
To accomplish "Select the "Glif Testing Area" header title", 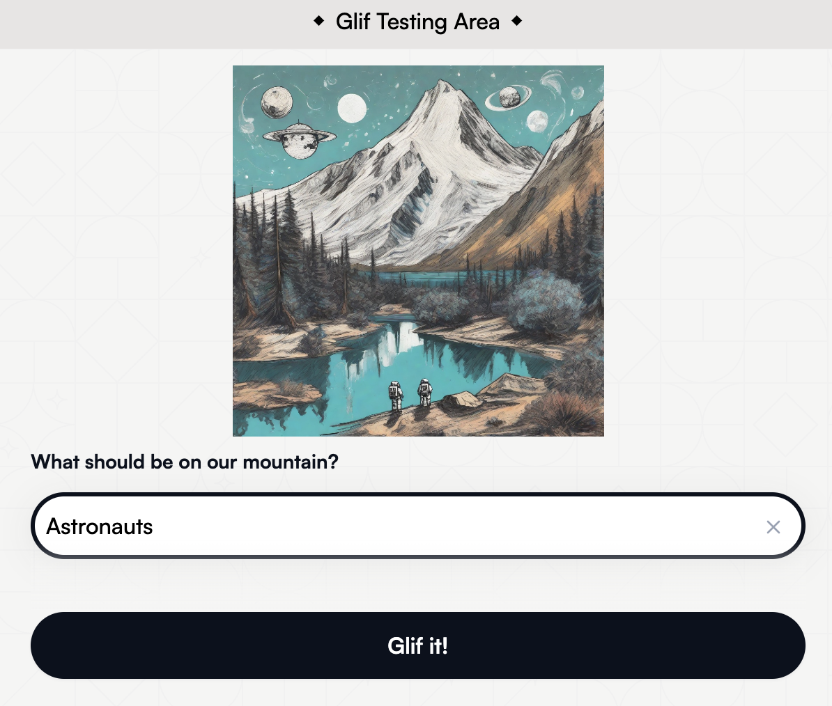I will coord(417,22).
